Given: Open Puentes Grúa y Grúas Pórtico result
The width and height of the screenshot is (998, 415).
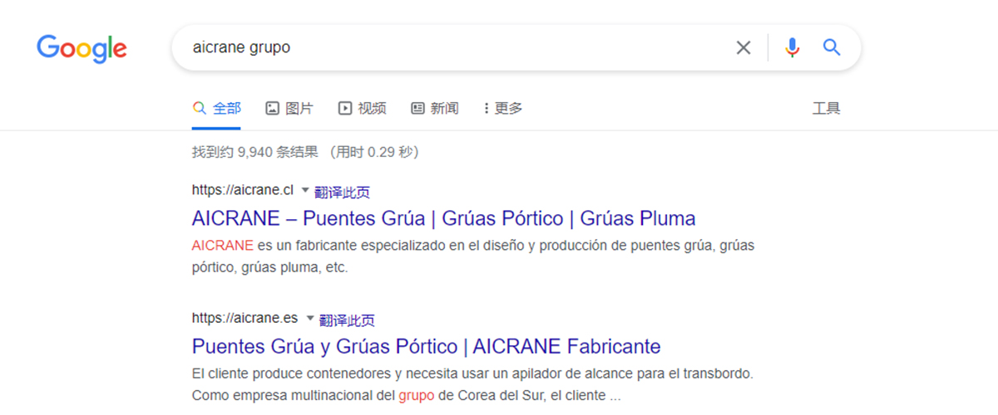Looking at the screenshot, I should 426,346.
